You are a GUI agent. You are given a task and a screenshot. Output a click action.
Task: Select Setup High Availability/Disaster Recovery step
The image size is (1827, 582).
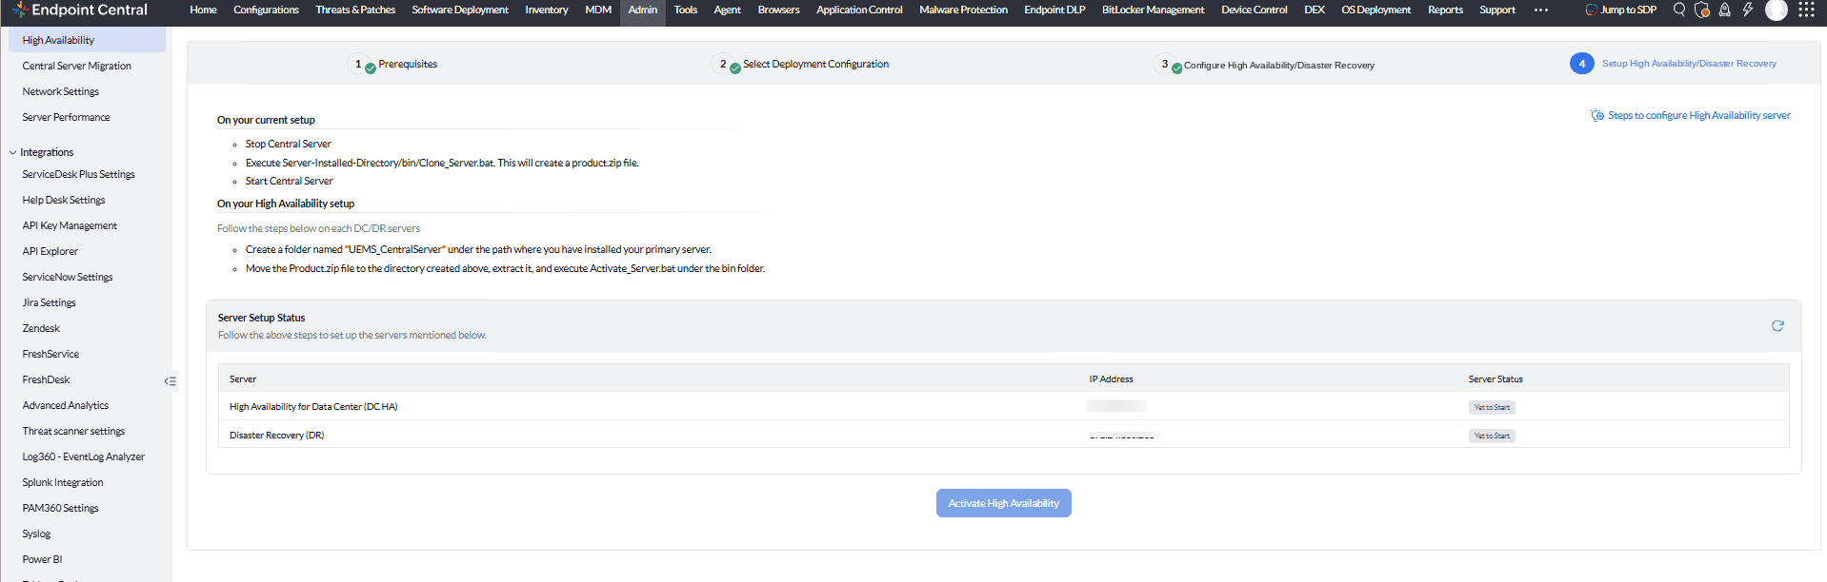pos(1689,64)
